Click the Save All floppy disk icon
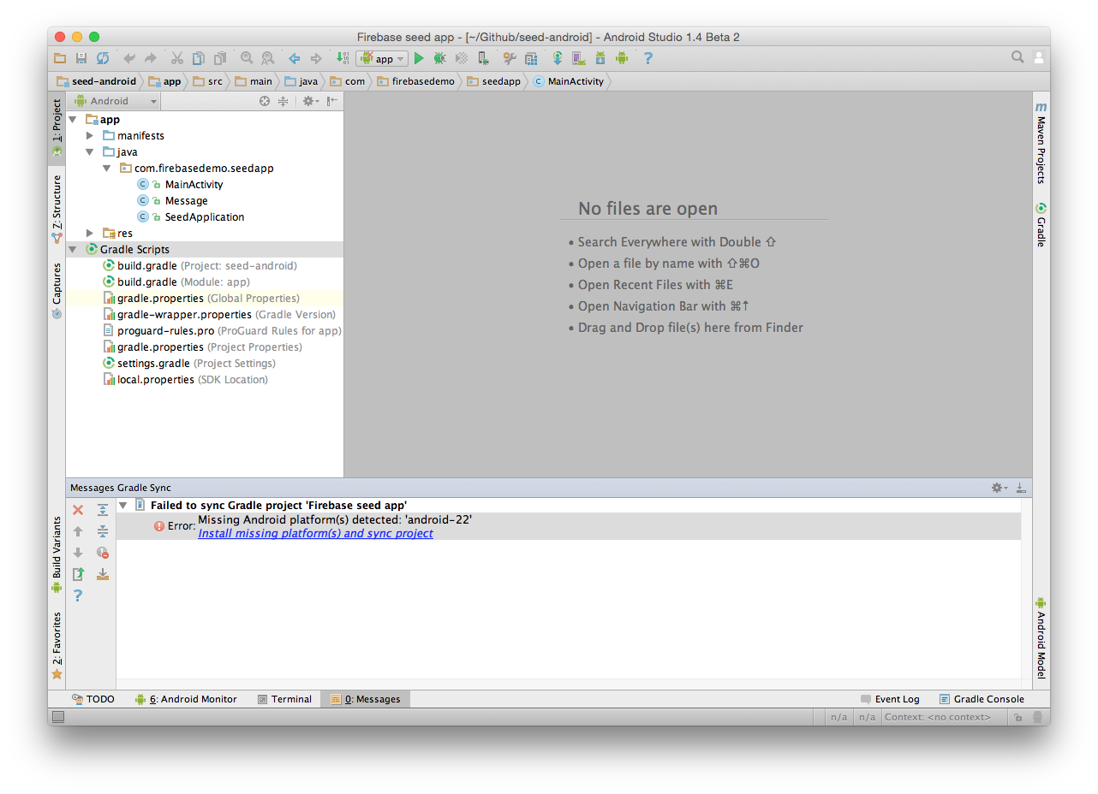 (81, 58)
